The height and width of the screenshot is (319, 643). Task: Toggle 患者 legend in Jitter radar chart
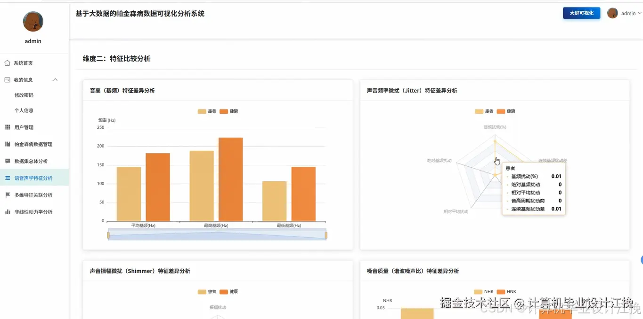pos(484,111)
